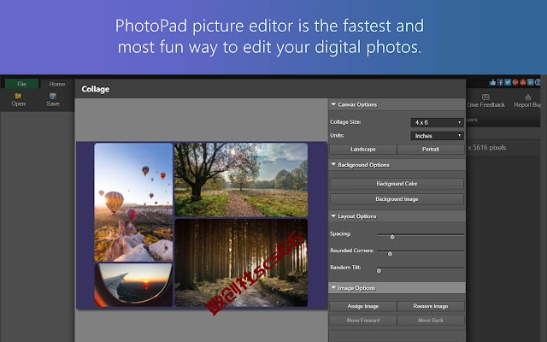This screenshot has width=547, height=342.
Task: Share via the Twitter bird icon
Action: (x=508, y=82)
